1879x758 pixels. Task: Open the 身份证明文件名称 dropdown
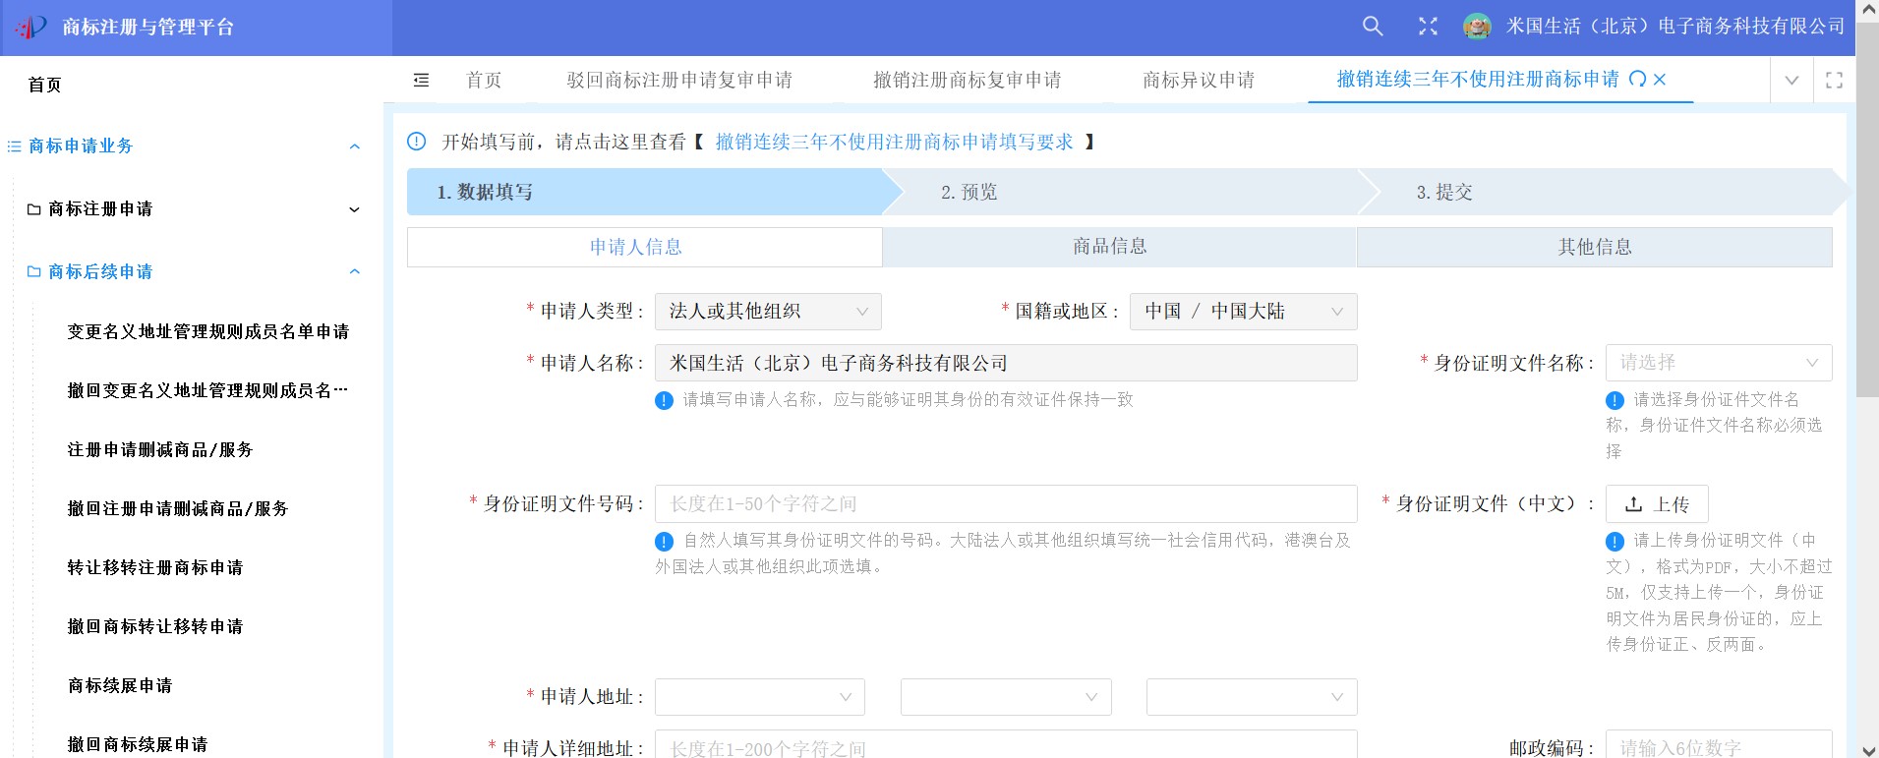(x=1718, y=363)
